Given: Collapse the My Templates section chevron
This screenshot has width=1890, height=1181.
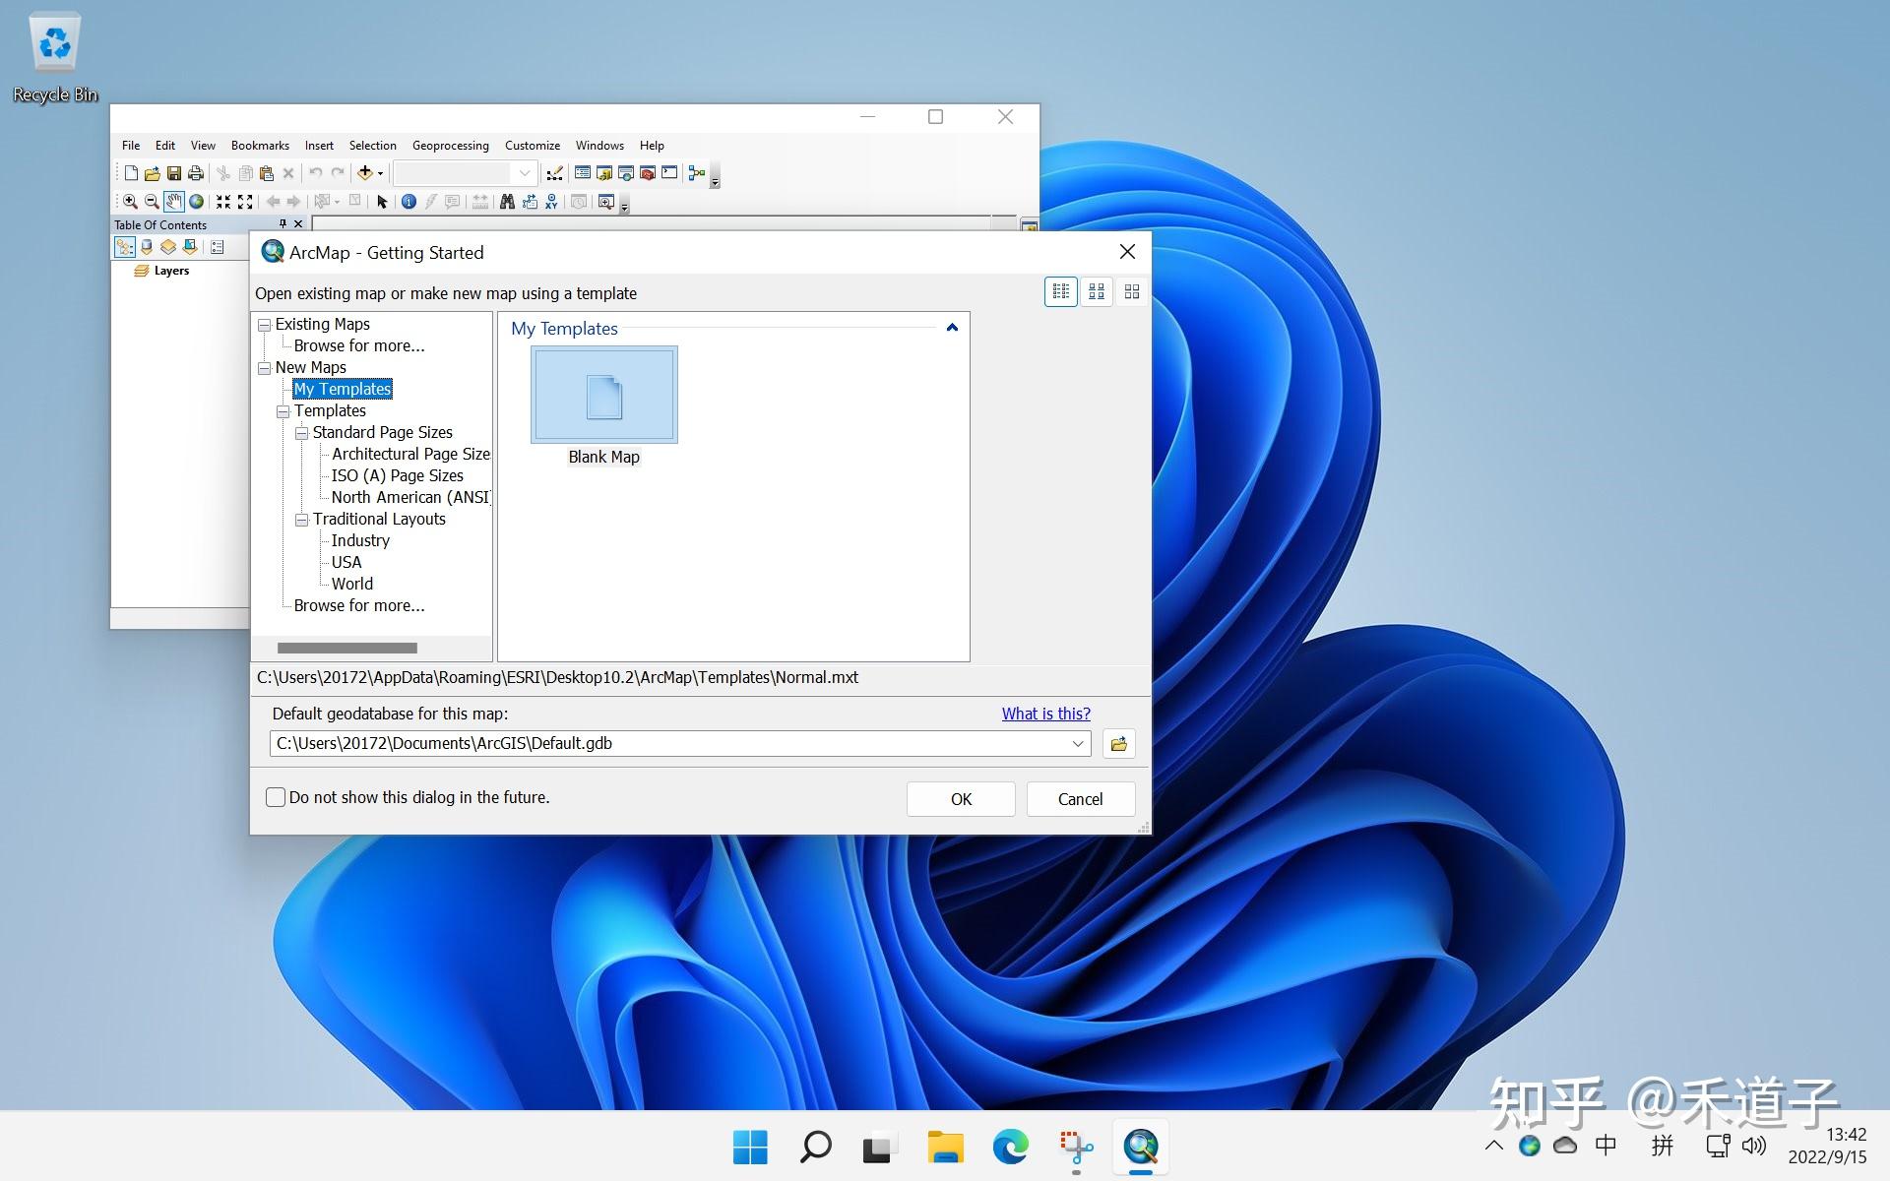Looking at the screenshot, I should click(x=952, y=328).
